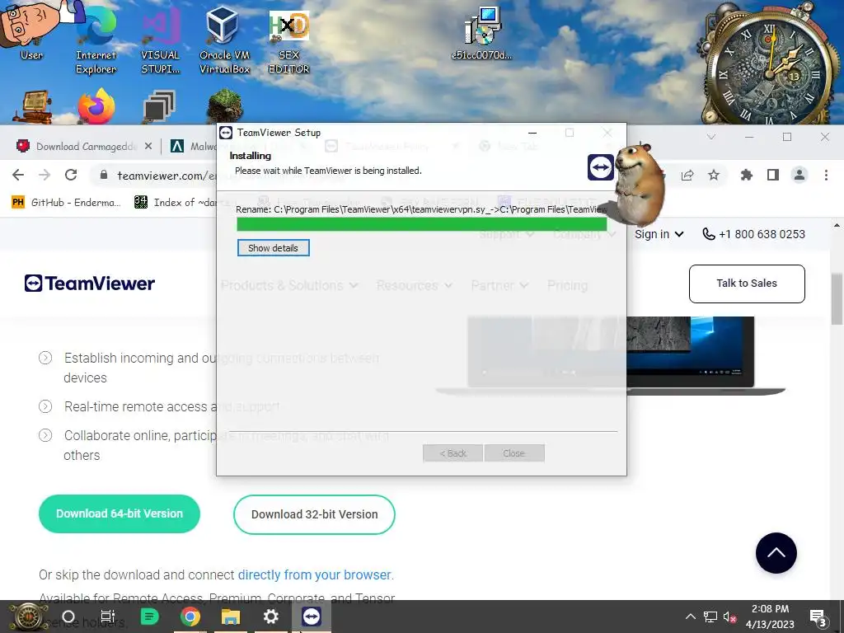The height and width of the screenshot is (633, 844).
Task: Bookmark this page with the star icon
Action: (714, 175)
